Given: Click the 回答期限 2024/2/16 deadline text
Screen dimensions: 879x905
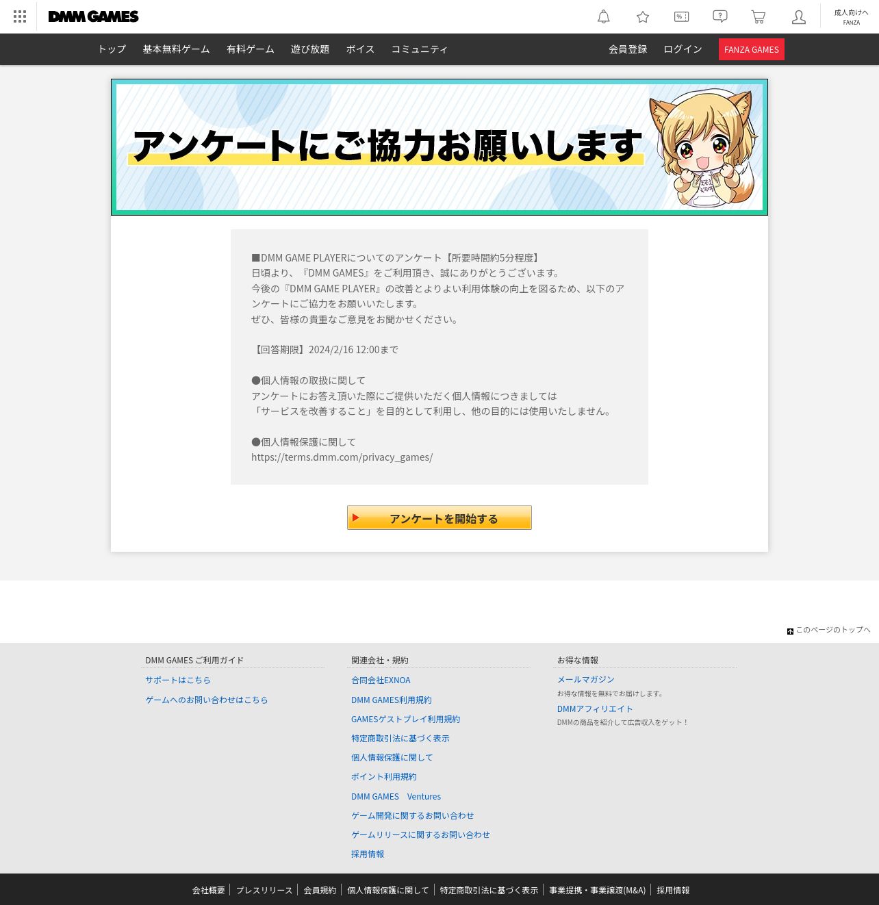Looking at the screenshot, I should [x=325, y=350].
